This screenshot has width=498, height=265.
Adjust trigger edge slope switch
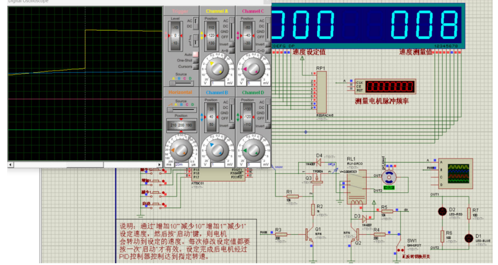(x=196, y=40)
